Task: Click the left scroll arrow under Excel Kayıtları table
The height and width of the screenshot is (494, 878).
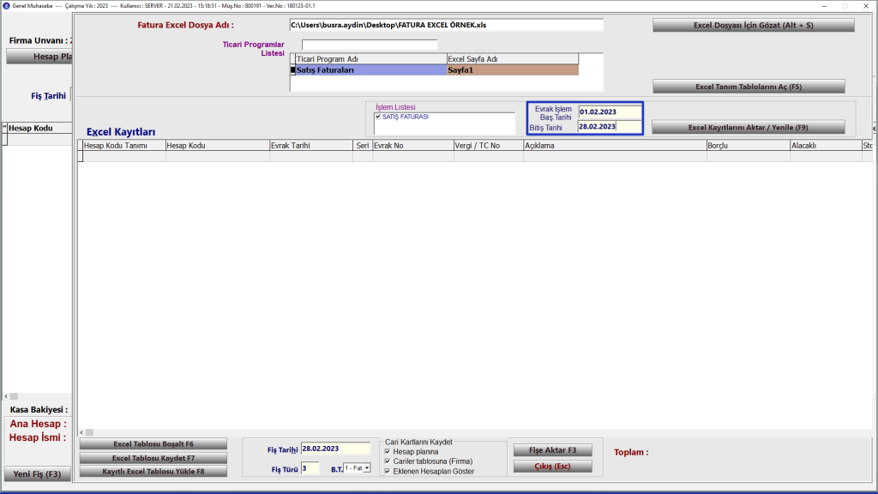Action: 81,433
